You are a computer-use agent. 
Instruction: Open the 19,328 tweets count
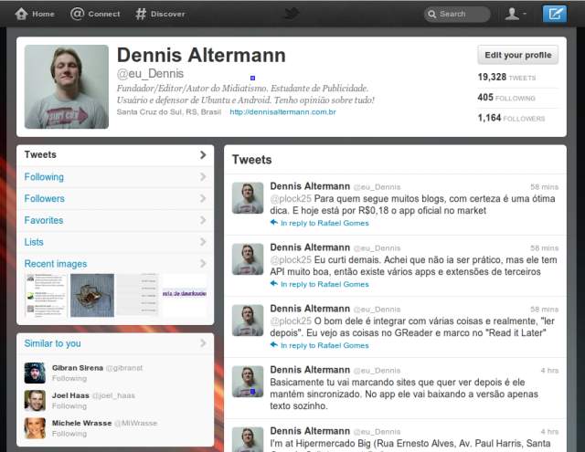(506, 77)
